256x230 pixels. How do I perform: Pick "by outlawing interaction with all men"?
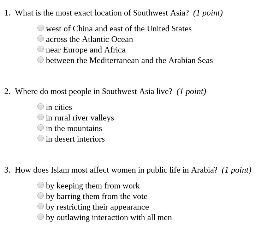(x=41, y=217)
